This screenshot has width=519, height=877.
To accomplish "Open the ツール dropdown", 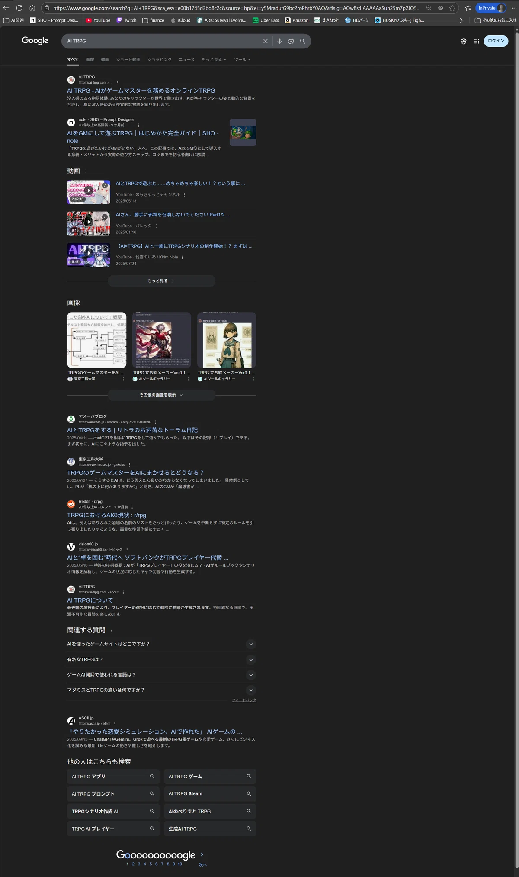I will pos(242,60).
